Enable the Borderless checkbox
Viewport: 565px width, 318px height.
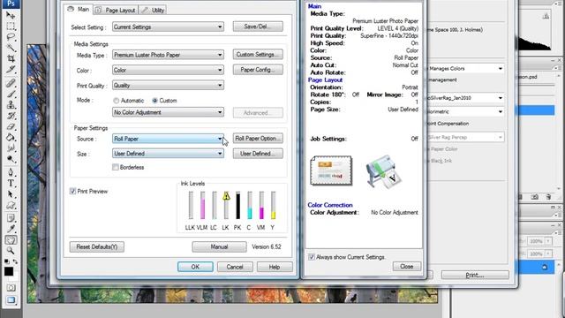[x=116, y=167]
